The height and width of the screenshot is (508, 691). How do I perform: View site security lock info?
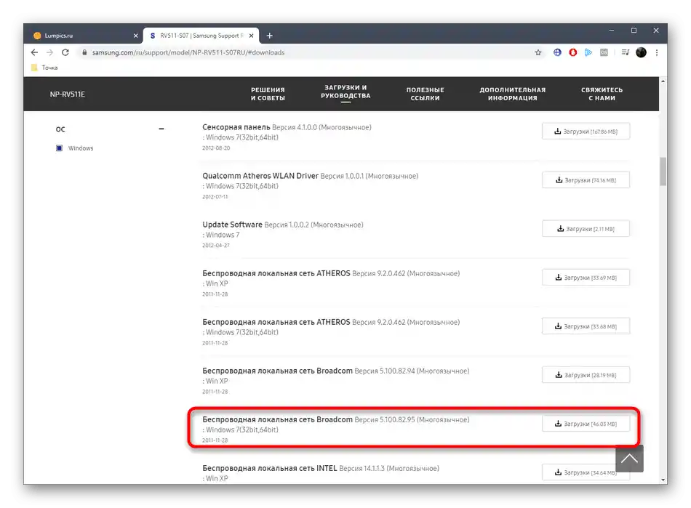click(84, 52)
